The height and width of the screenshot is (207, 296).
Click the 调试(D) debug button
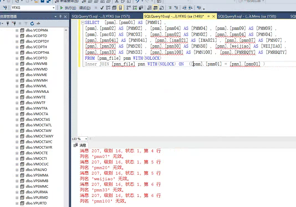[x=85, y=8]
